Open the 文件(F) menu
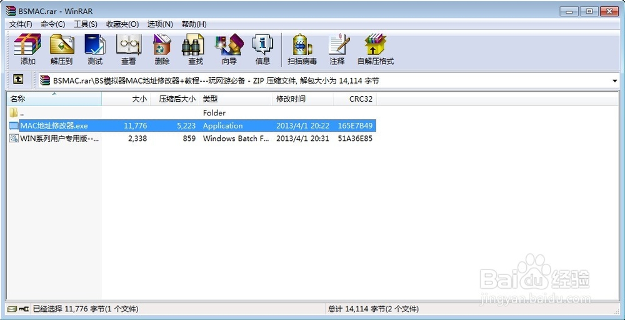This screenshot has width=625, height=320. (x=21, y=24)
